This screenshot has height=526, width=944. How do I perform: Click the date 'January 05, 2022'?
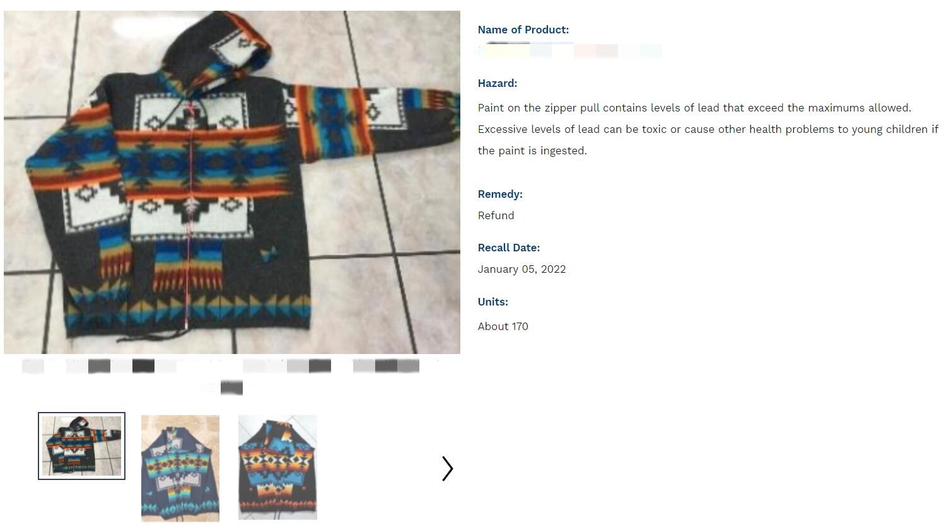pos(522,269)
